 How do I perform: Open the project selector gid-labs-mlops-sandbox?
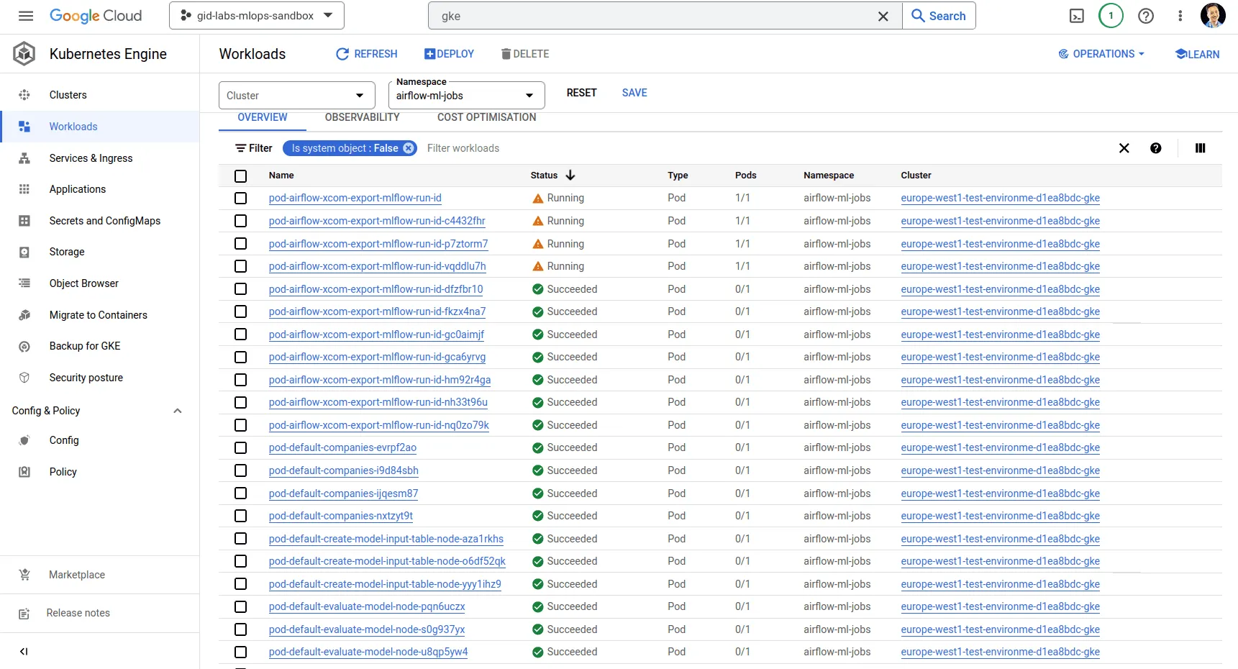256,16
